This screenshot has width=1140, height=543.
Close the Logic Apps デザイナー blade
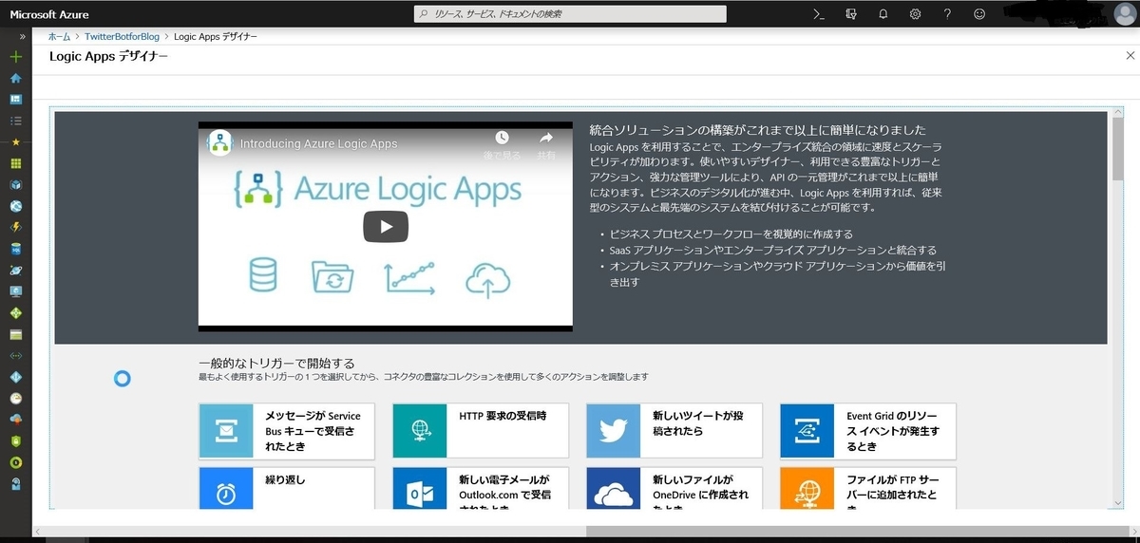pos(1130,57)
